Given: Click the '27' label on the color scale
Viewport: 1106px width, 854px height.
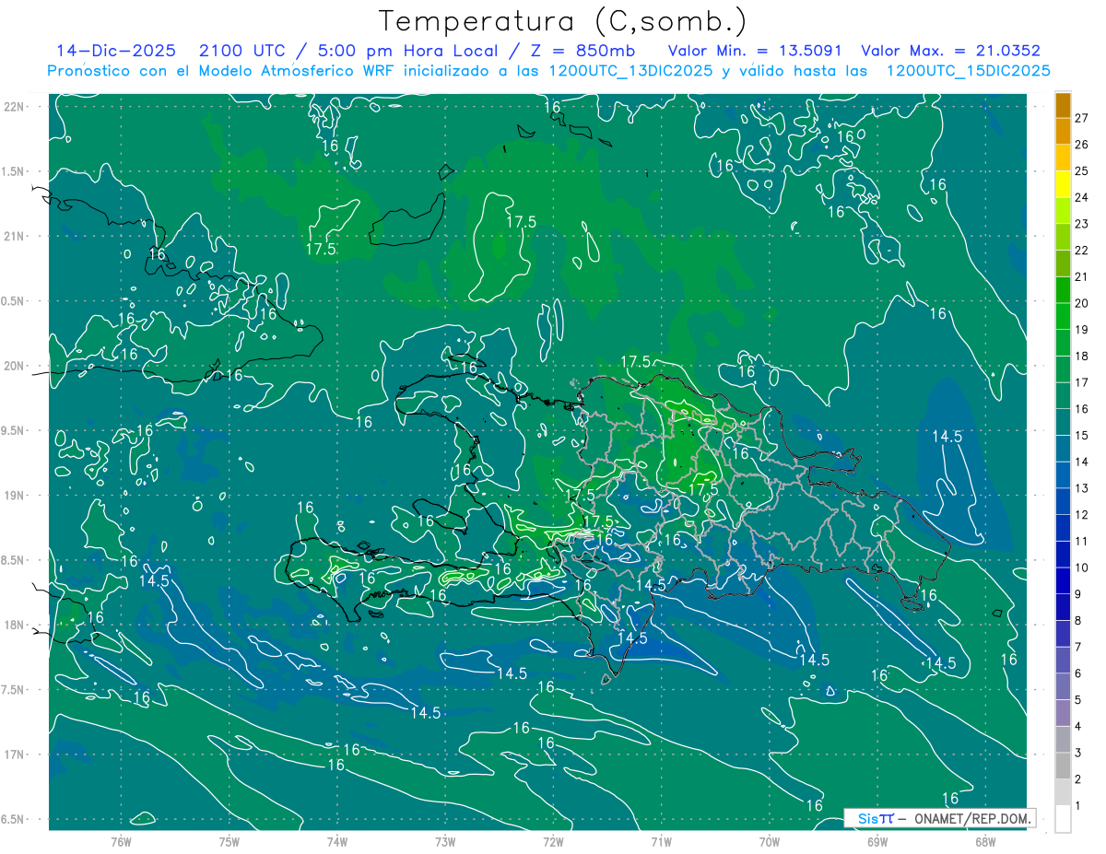Looking at the screenshot, I should (1082, 118).
